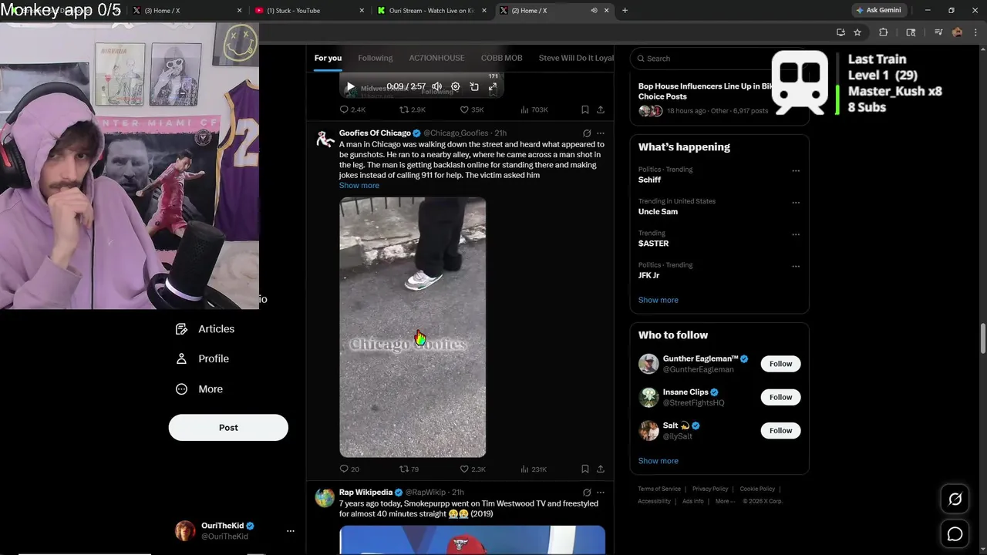Open the More sidebar menu
This screenshot has width=987, height=555.
coord(199,389)
